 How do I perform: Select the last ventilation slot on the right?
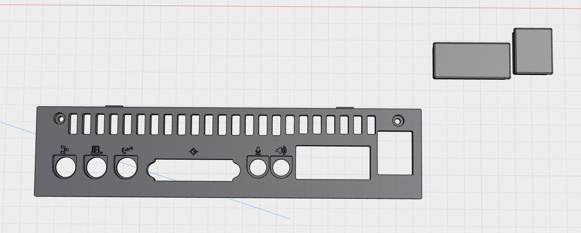click(371, 125)
